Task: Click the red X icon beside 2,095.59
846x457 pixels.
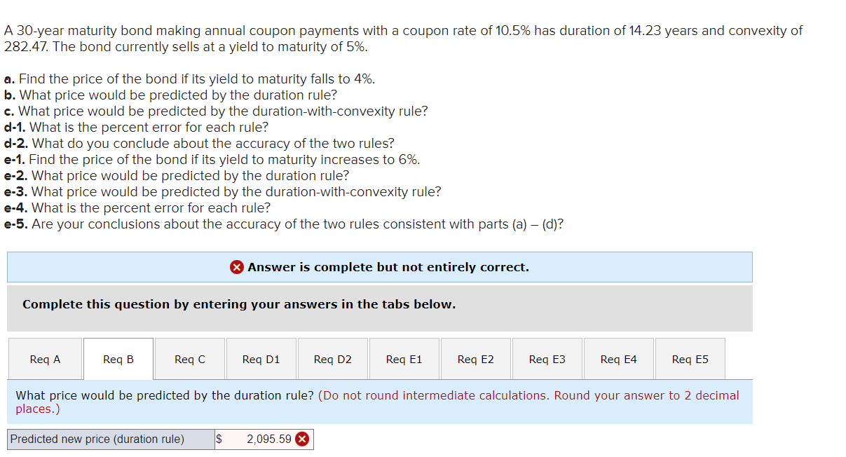Action: pyautogui.click(x=303, y=439)
